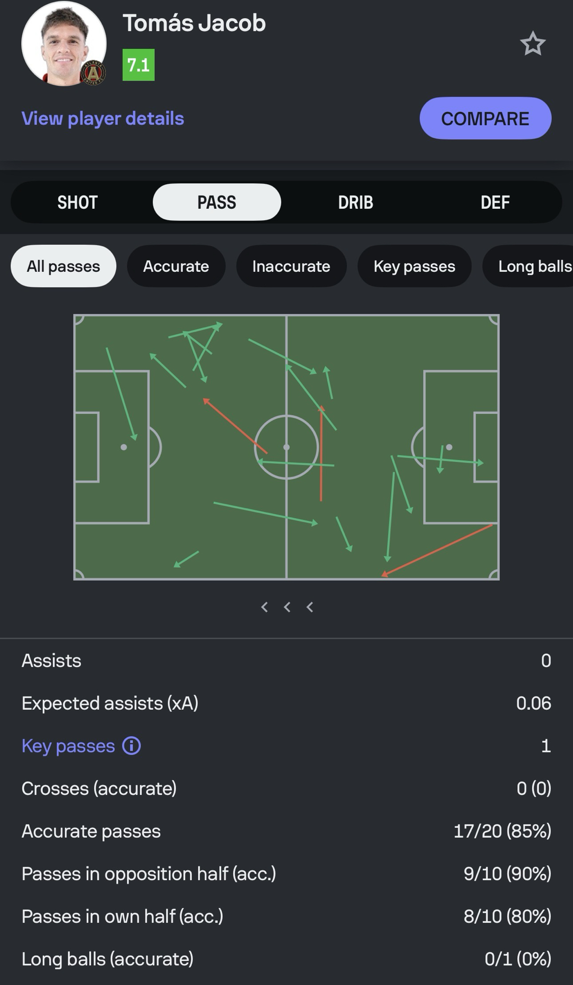Viewport: 573px width, 985px height.
Task: Tap the favorite star icon
Action: click(533, 44)
